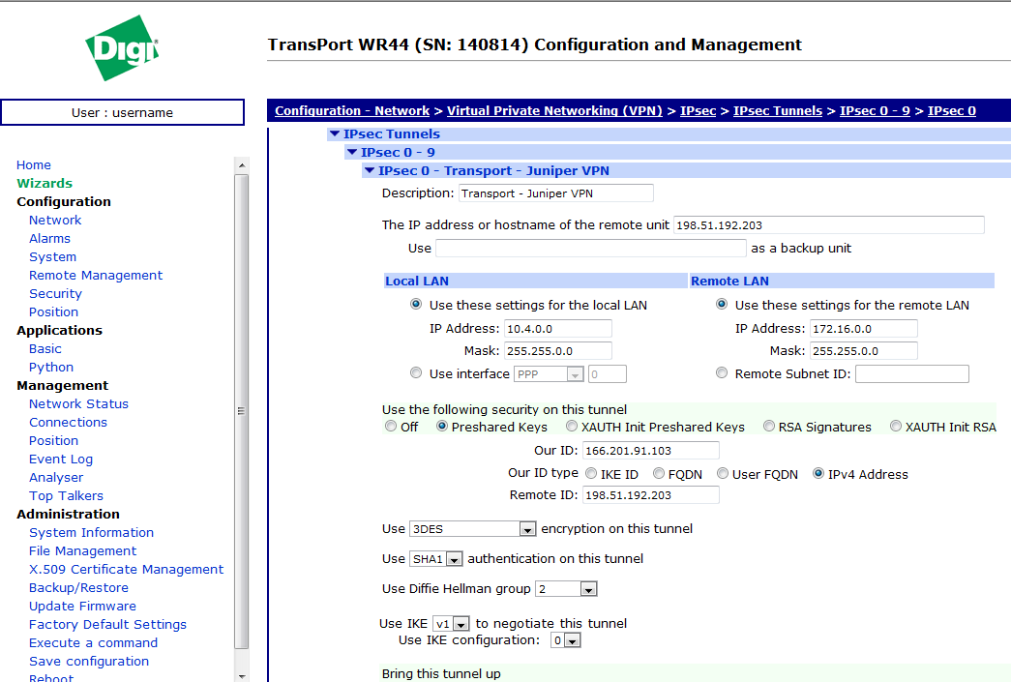Turn security Off for this tunnel
This screenshot has height=682, width=1011.
[391, 427]
